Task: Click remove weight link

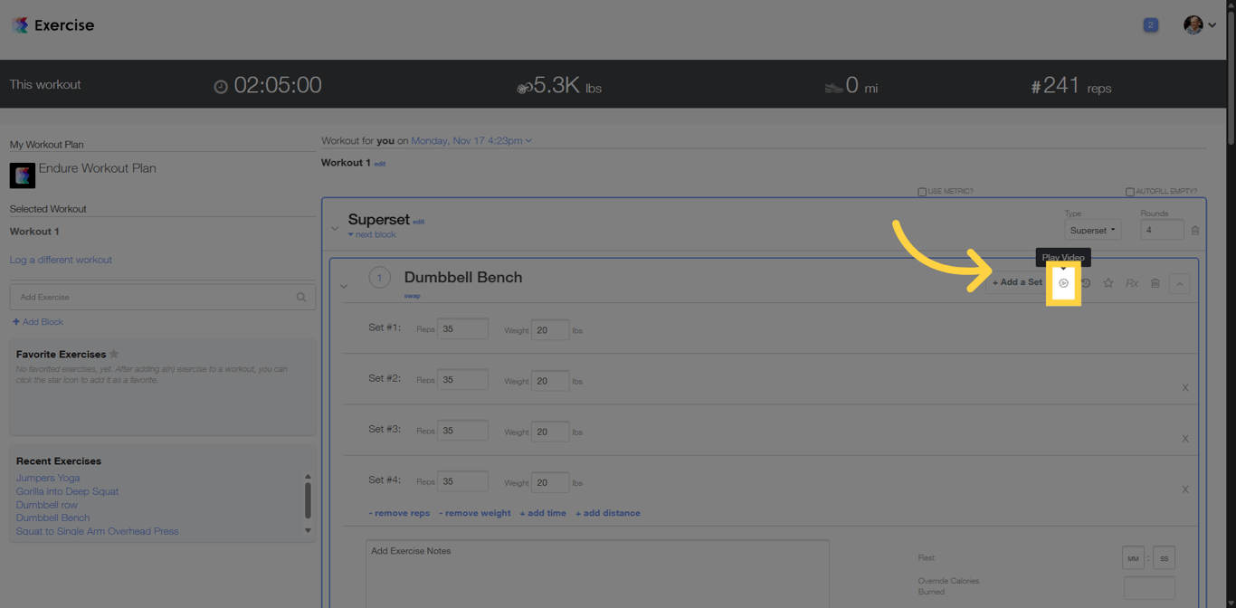Action: pos(475,513)
